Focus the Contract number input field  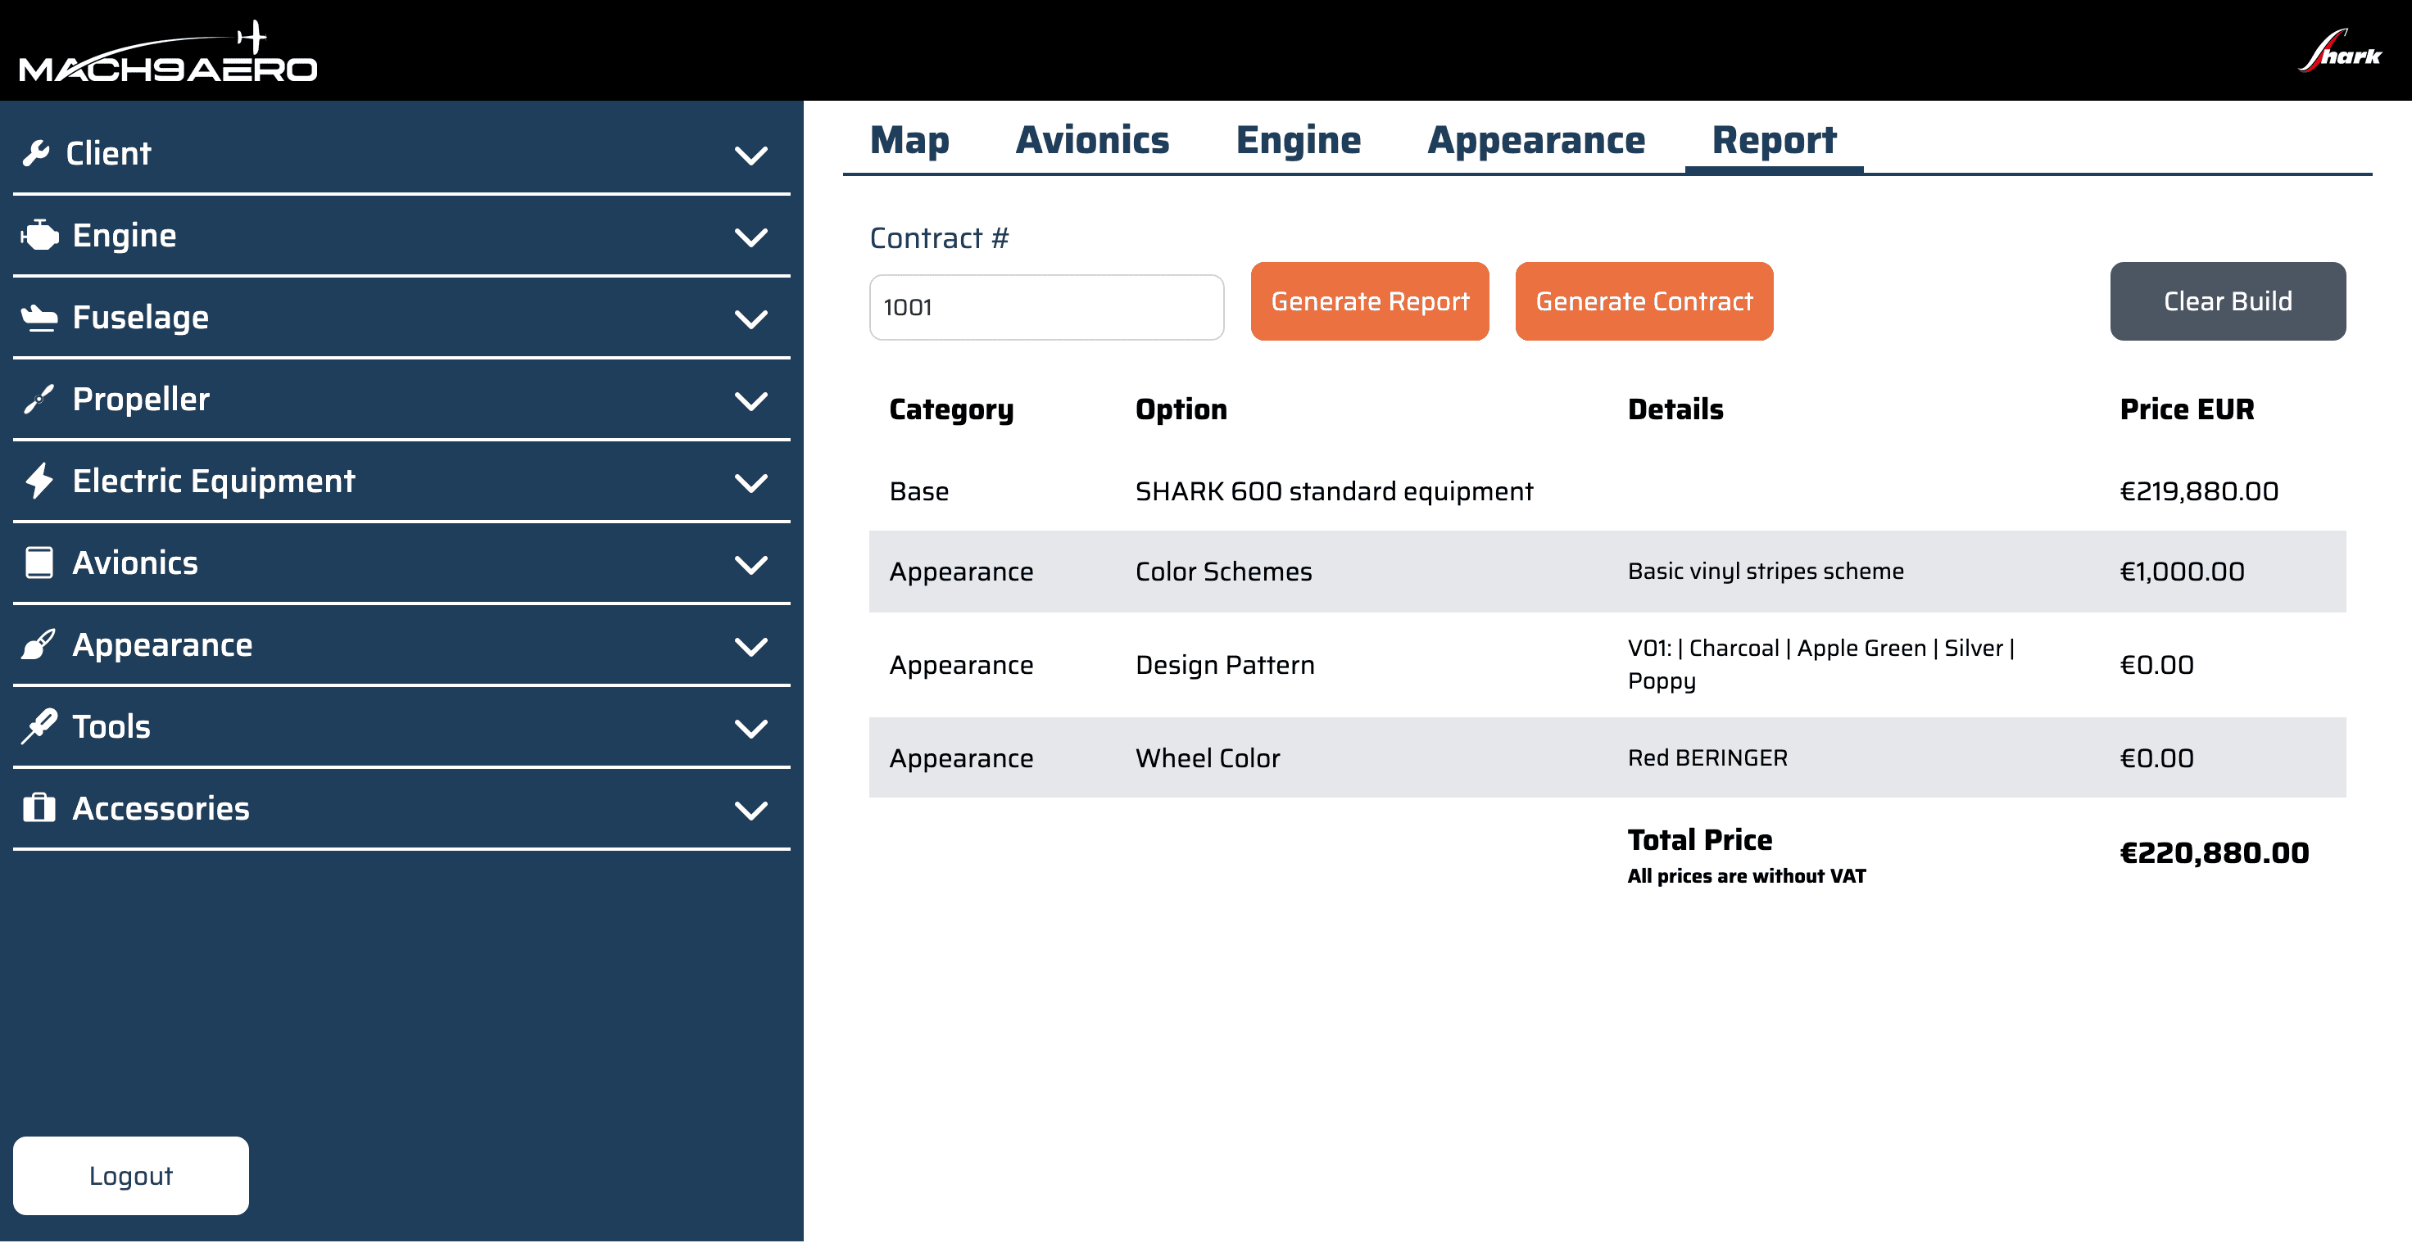1045,307
